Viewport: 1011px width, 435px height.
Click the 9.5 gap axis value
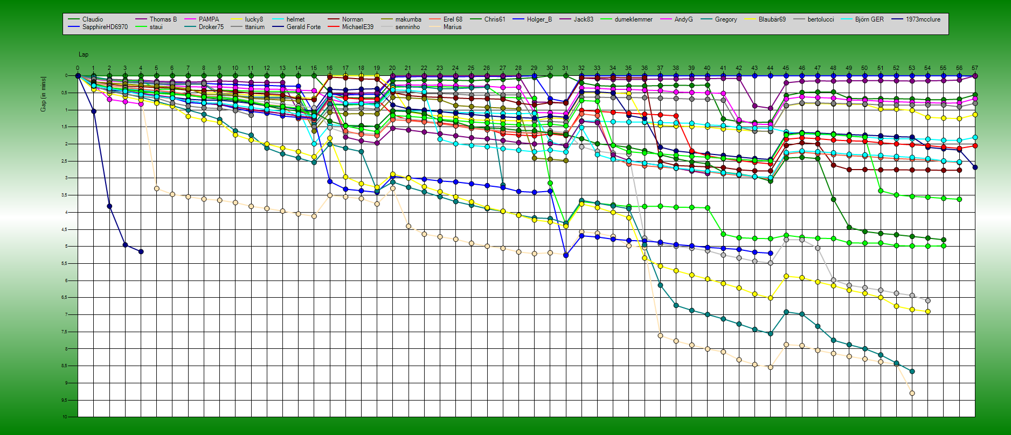pos(65,400)
